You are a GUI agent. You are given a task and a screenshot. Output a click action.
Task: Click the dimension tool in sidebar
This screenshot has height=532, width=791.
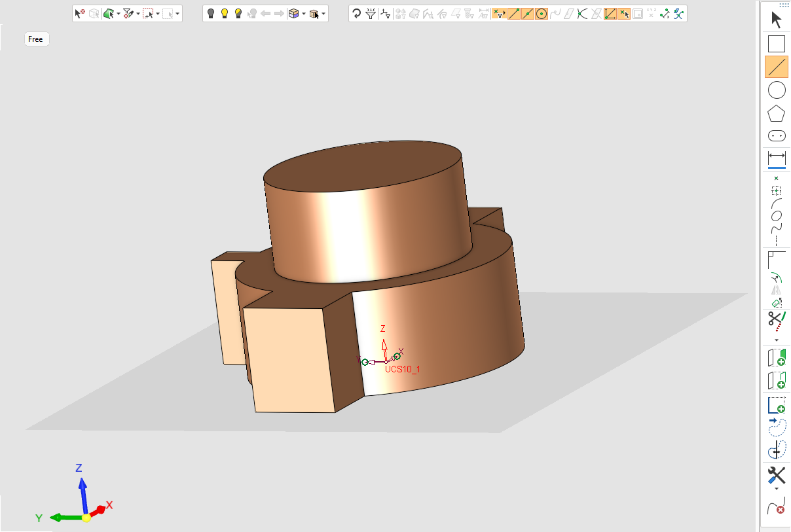[x=776, y=158]
